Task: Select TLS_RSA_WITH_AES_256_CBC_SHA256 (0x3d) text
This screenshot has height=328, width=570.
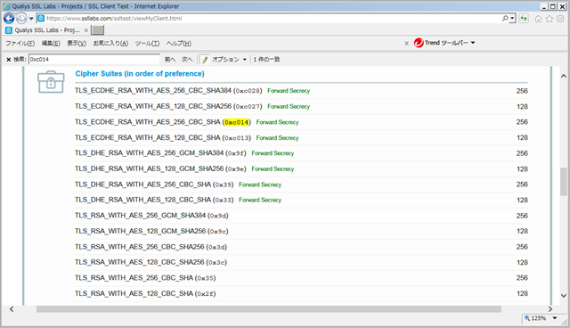Action: coord(151,247)
